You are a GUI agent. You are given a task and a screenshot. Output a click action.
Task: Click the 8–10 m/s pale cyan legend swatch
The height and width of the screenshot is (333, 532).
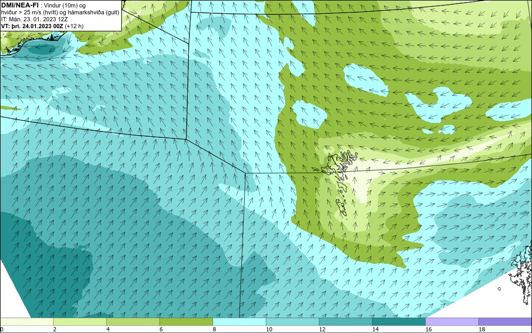239,321
